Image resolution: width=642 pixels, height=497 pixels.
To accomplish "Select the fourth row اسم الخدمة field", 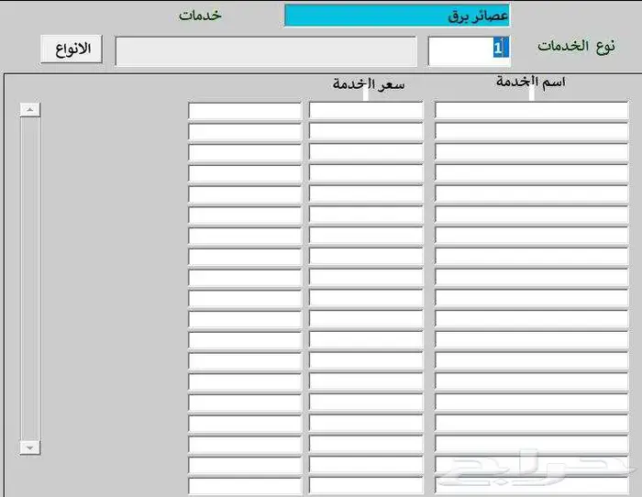I will (531, 174).
